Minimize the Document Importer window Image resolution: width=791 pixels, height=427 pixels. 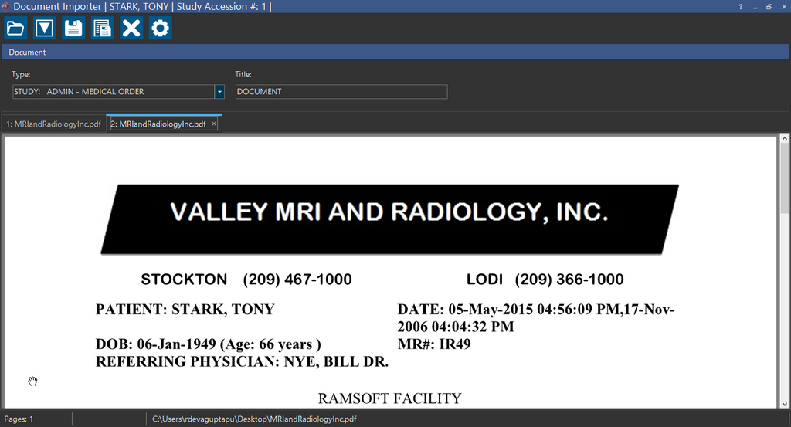coord(755,6)
